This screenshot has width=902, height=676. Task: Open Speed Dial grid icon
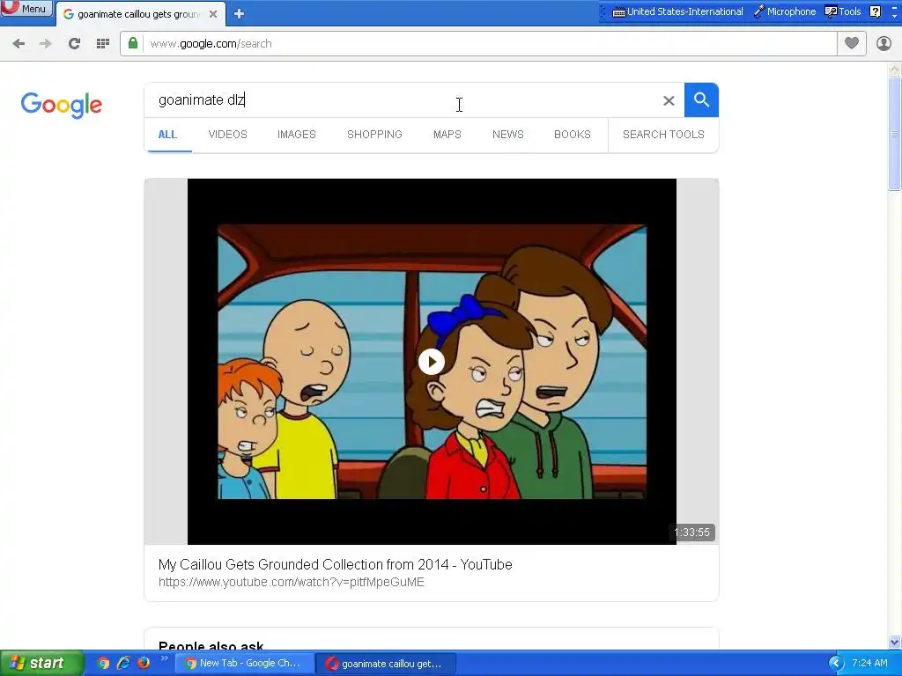click(103, 44)
